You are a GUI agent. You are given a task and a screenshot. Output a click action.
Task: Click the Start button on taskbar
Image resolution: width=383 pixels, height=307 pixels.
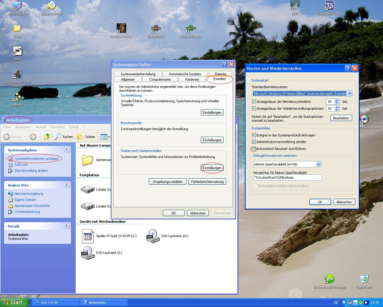click(14, 303)
